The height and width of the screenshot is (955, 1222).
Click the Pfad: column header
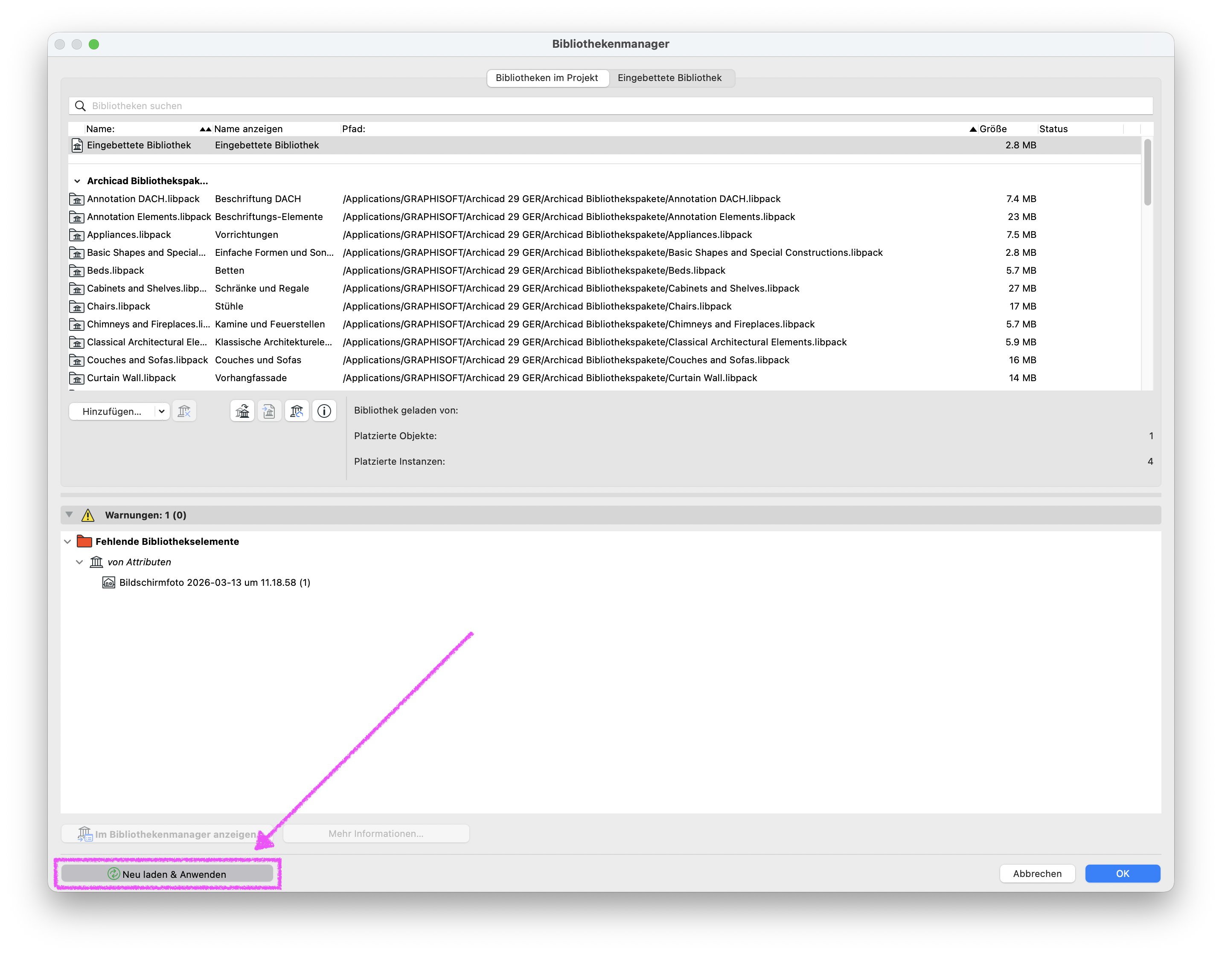click(354, 129)
